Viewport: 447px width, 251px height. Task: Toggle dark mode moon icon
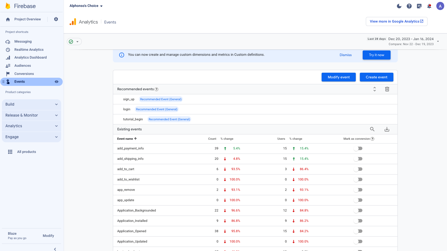399,6
